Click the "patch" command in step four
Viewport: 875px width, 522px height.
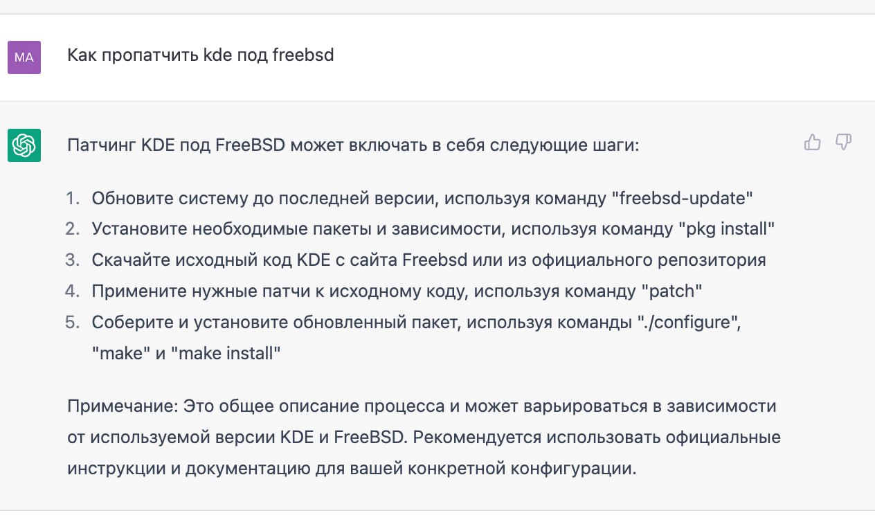click(669, 291)
